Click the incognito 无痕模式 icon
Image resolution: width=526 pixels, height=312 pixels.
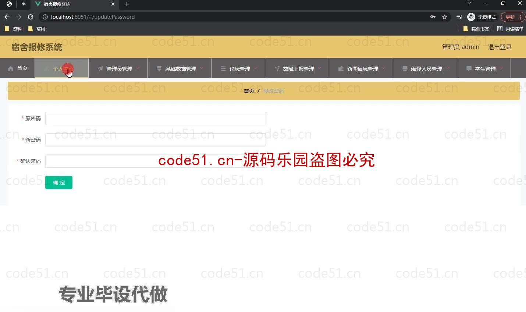click(471, 17)
